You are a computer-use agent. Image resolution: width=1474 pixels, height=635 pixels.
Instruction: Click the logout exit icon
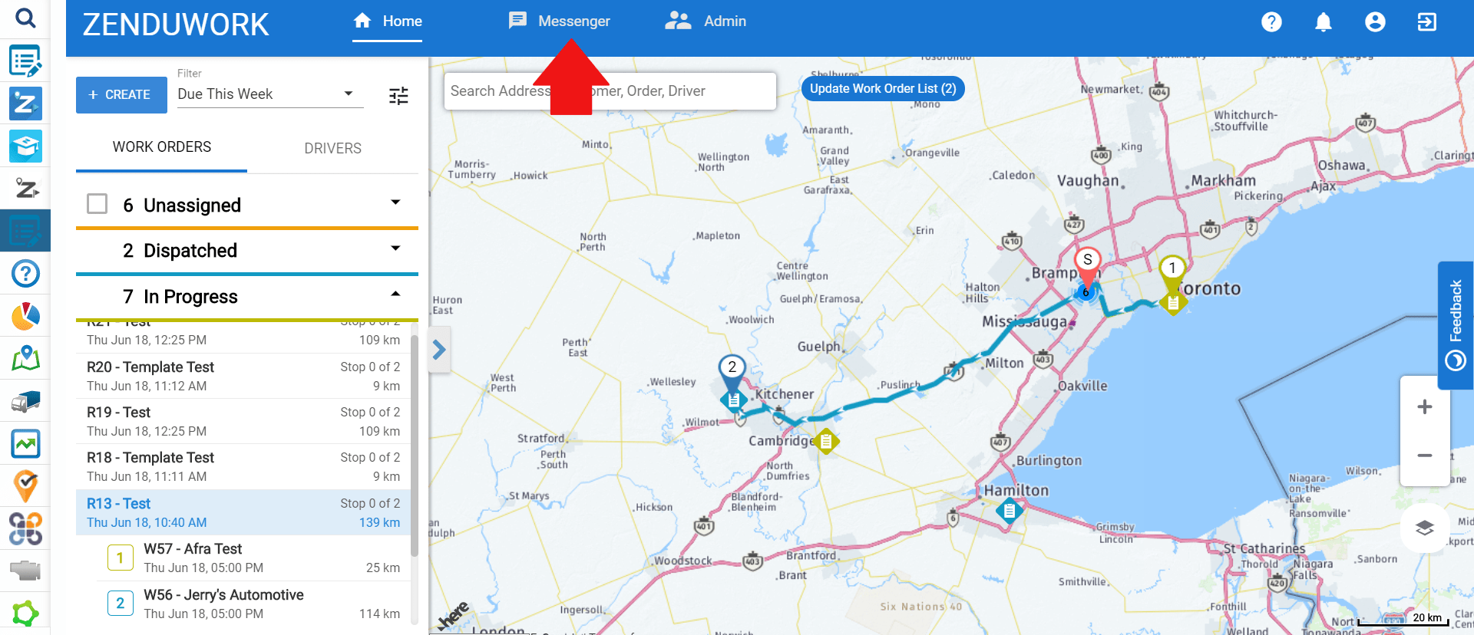click(1426, 22)
